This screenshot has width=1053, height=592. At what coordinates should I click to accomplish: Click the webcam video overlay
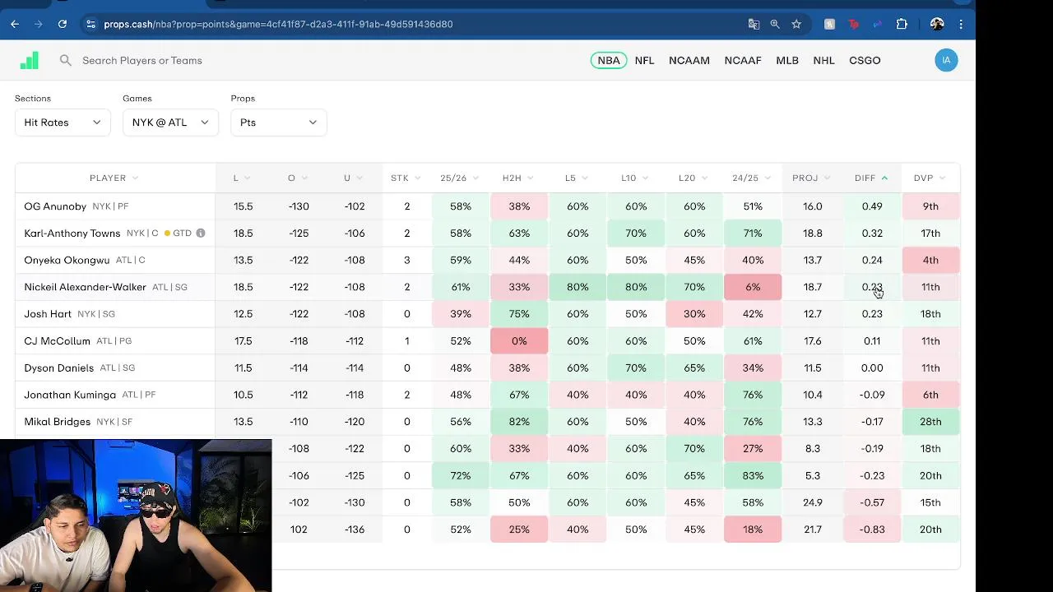[x=136, y=516]
